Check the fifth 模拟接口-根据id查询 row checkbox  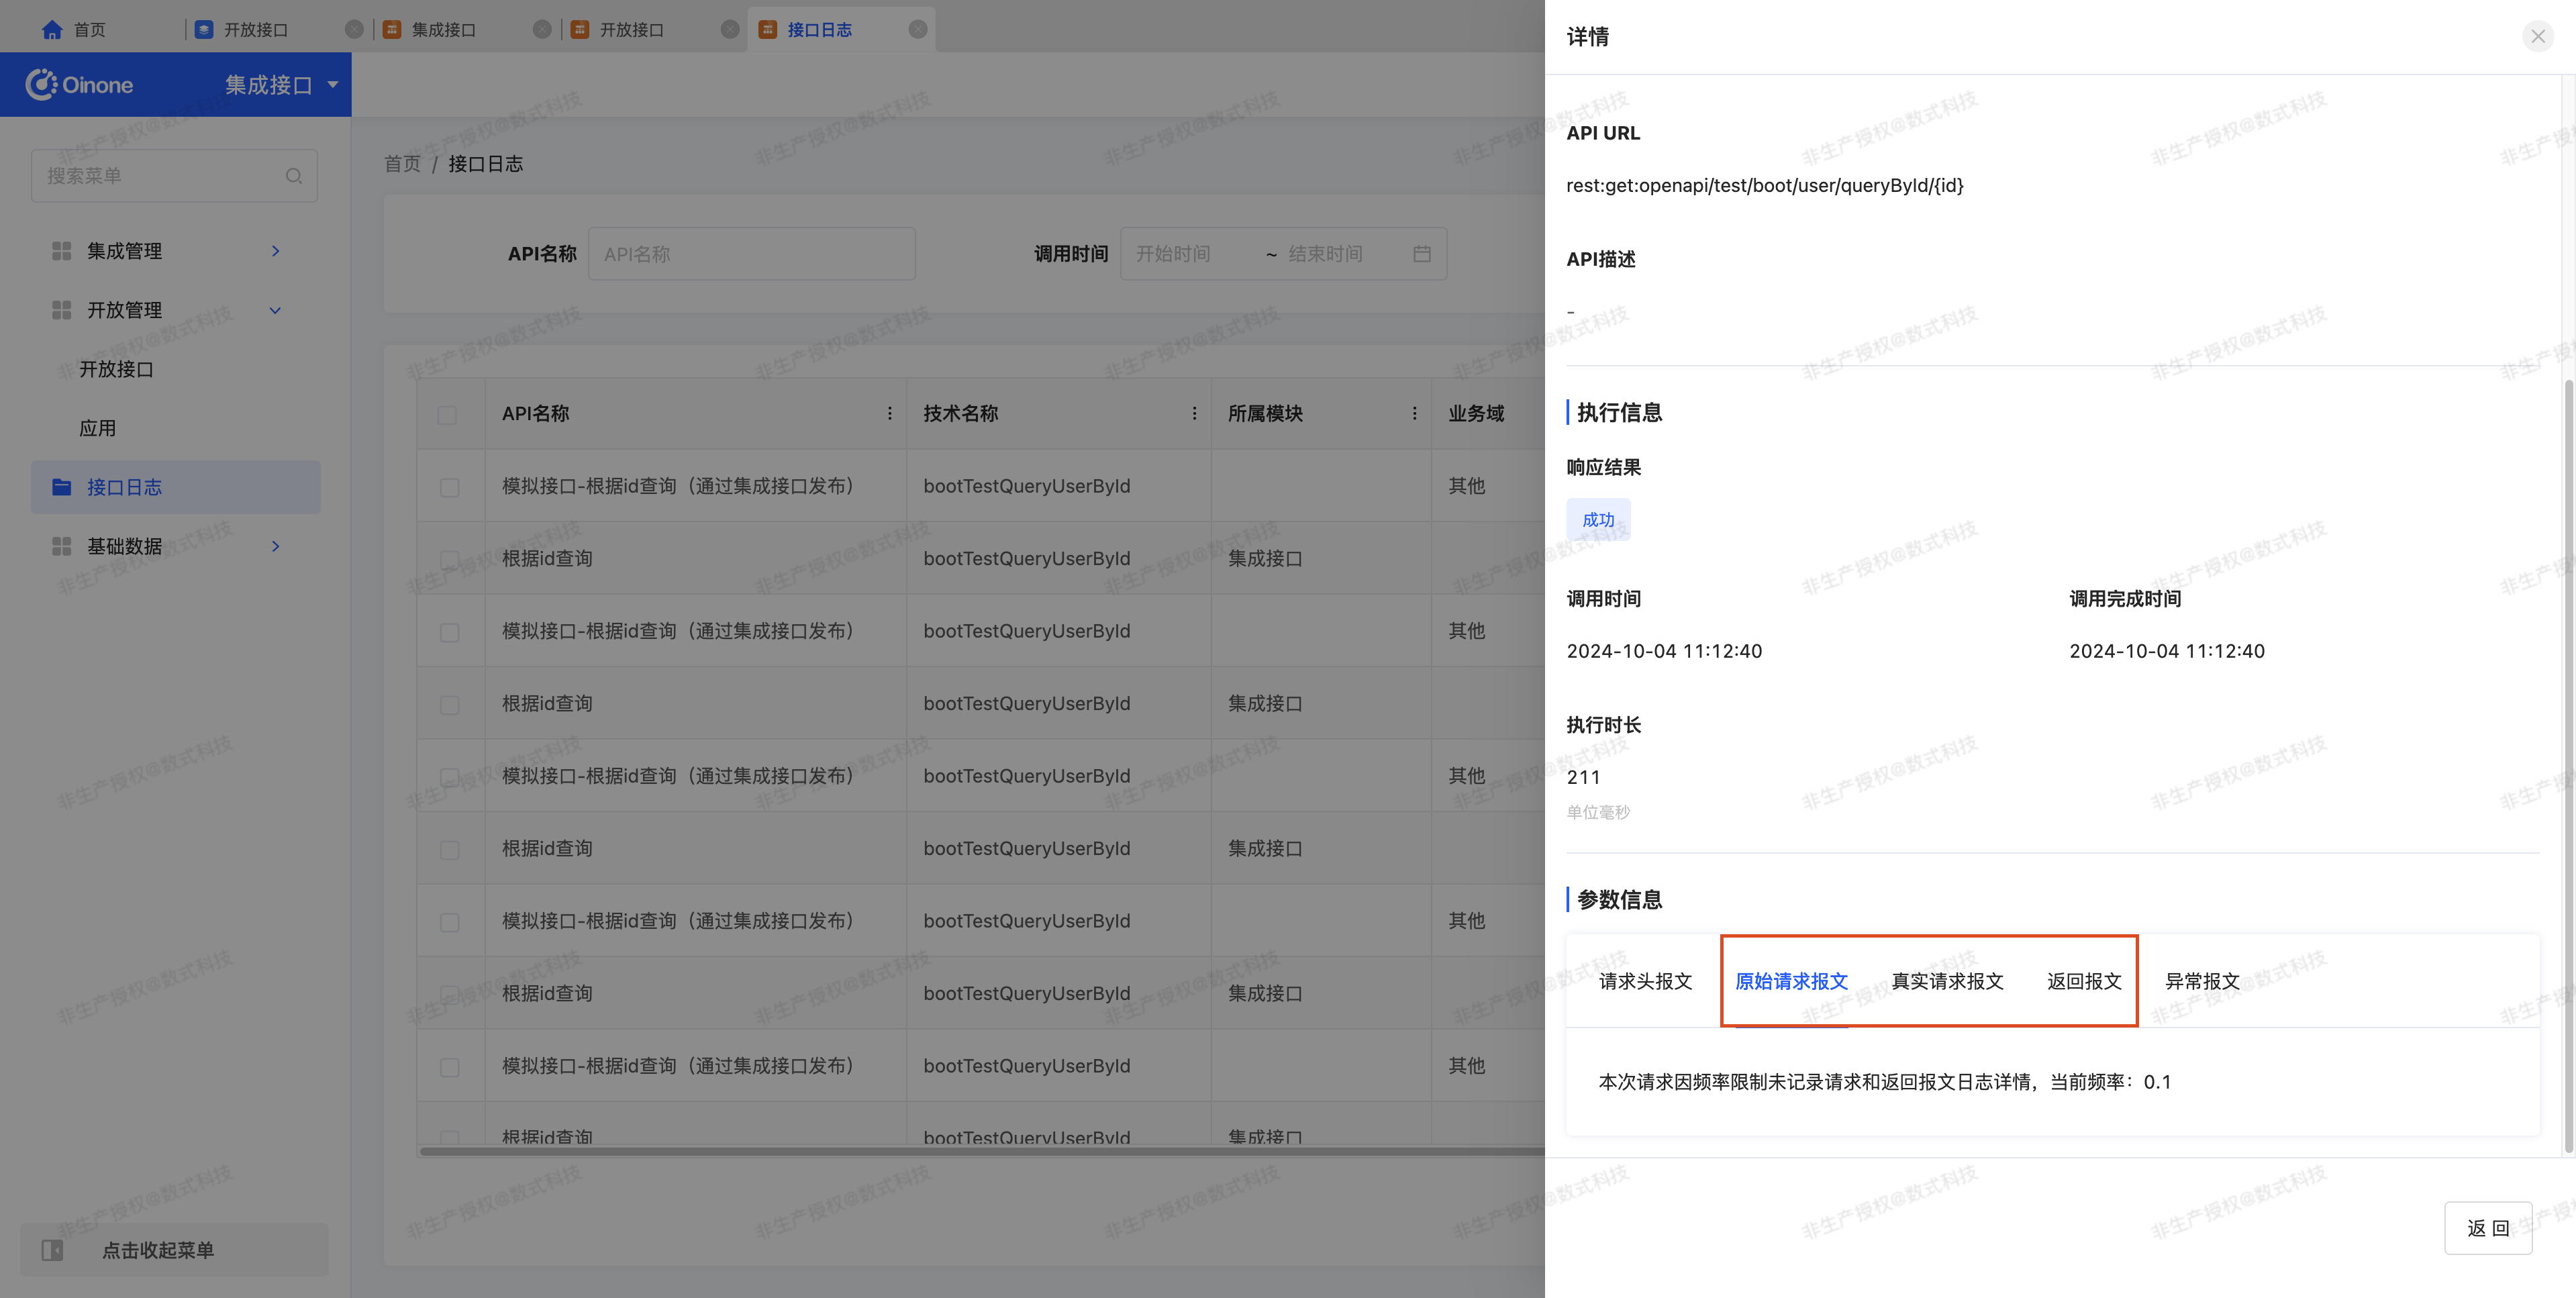click(x=449, y=1067)
